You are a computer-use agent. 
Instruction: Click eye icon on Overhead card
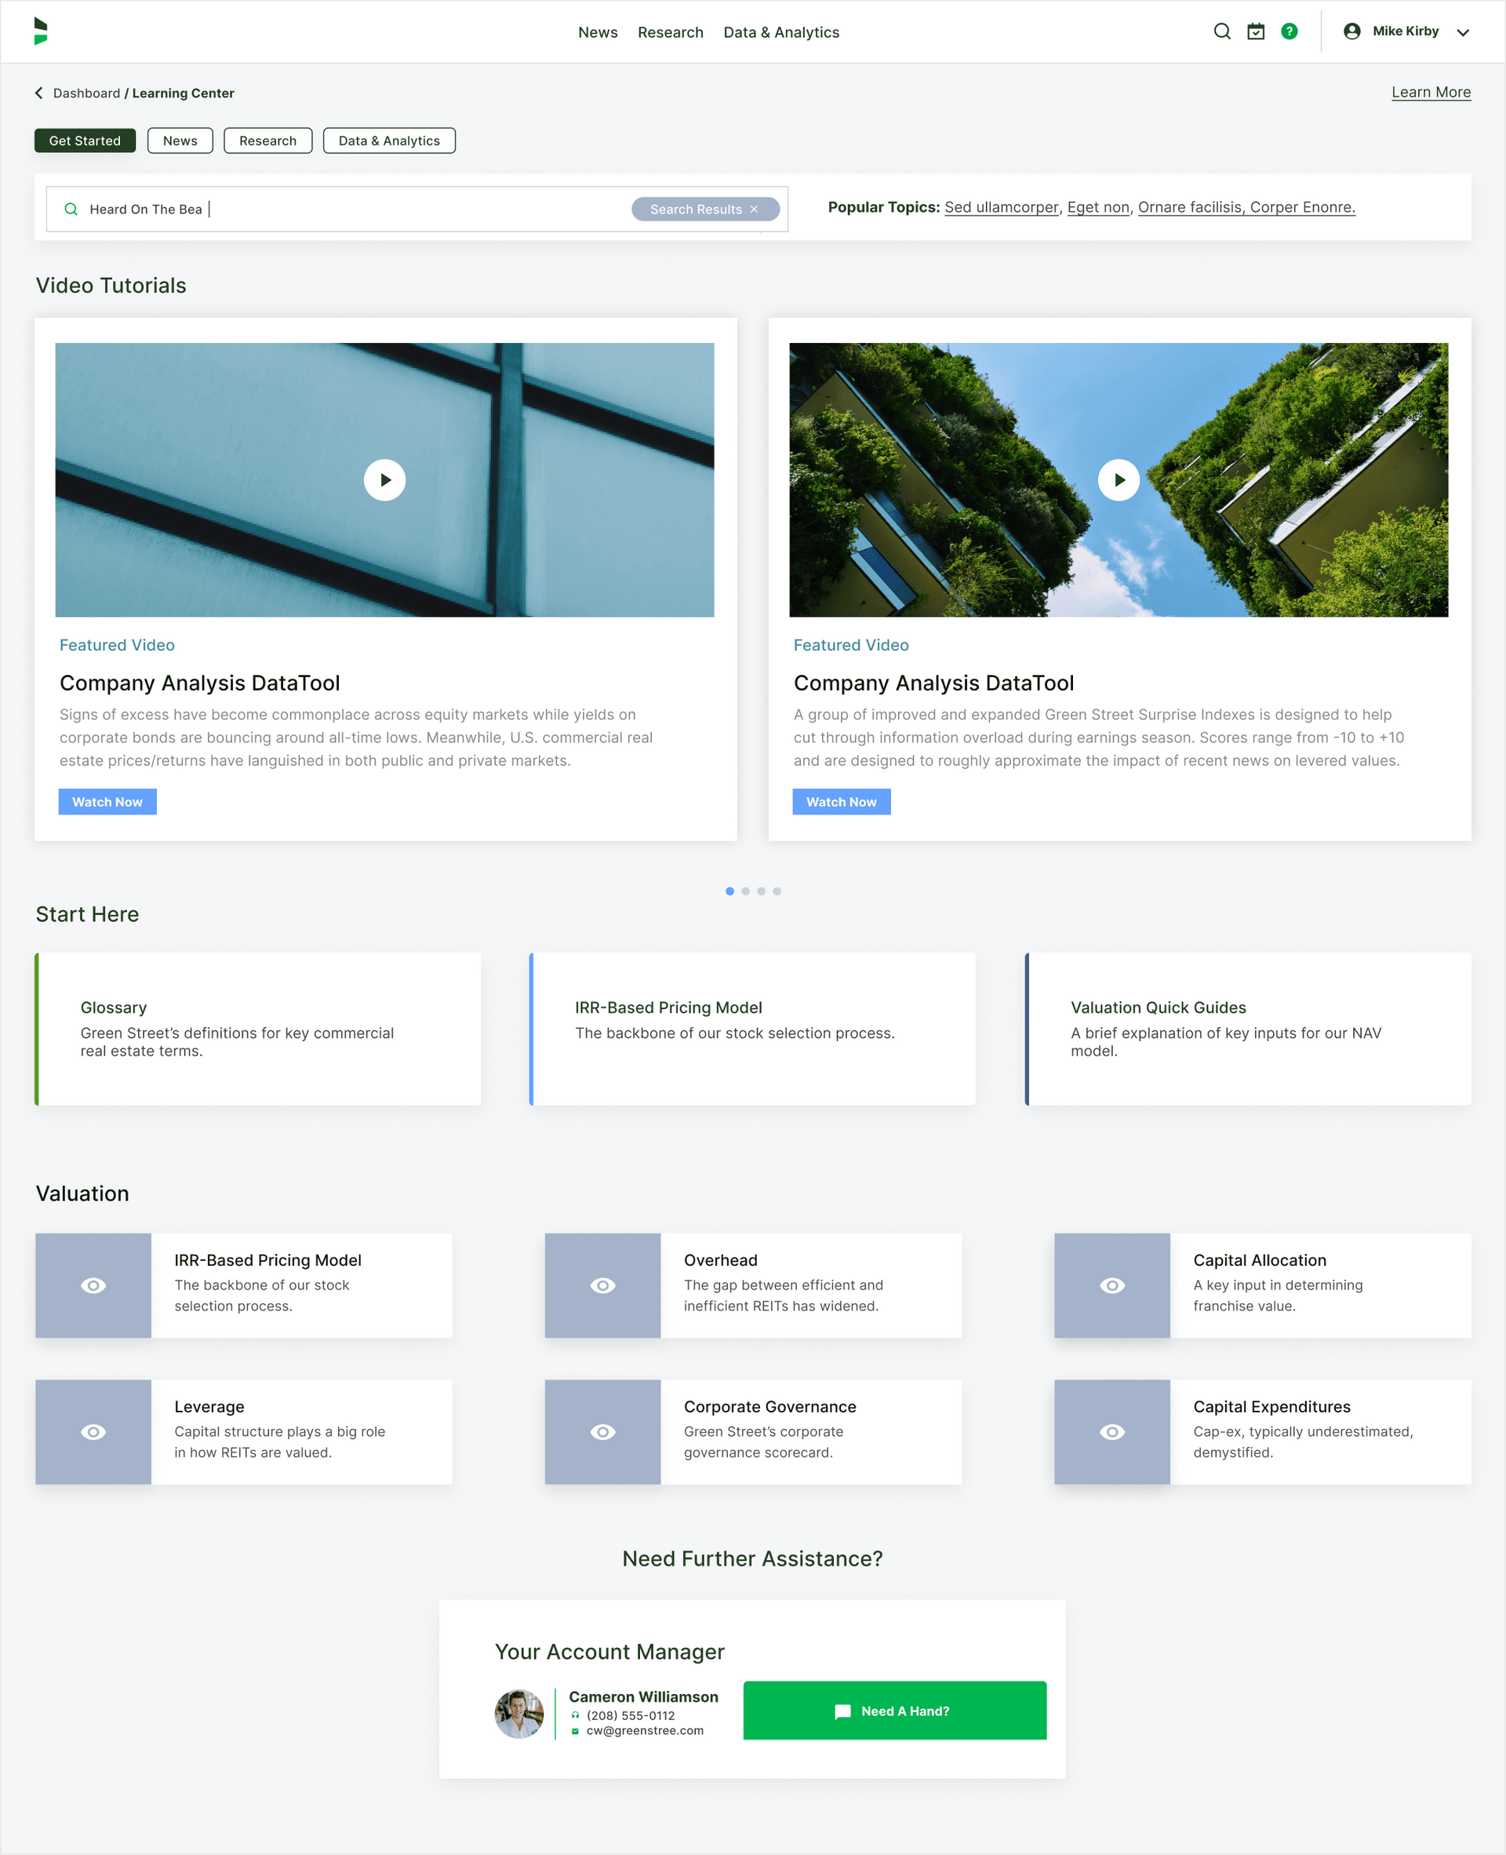tap(602, 1285)
